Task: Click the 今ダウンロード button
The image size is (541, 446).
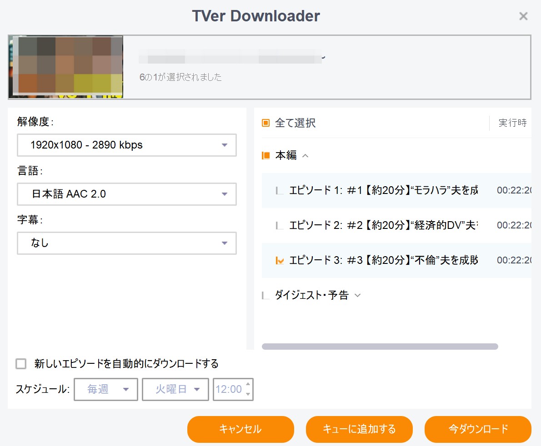Action: click(478, 429)
